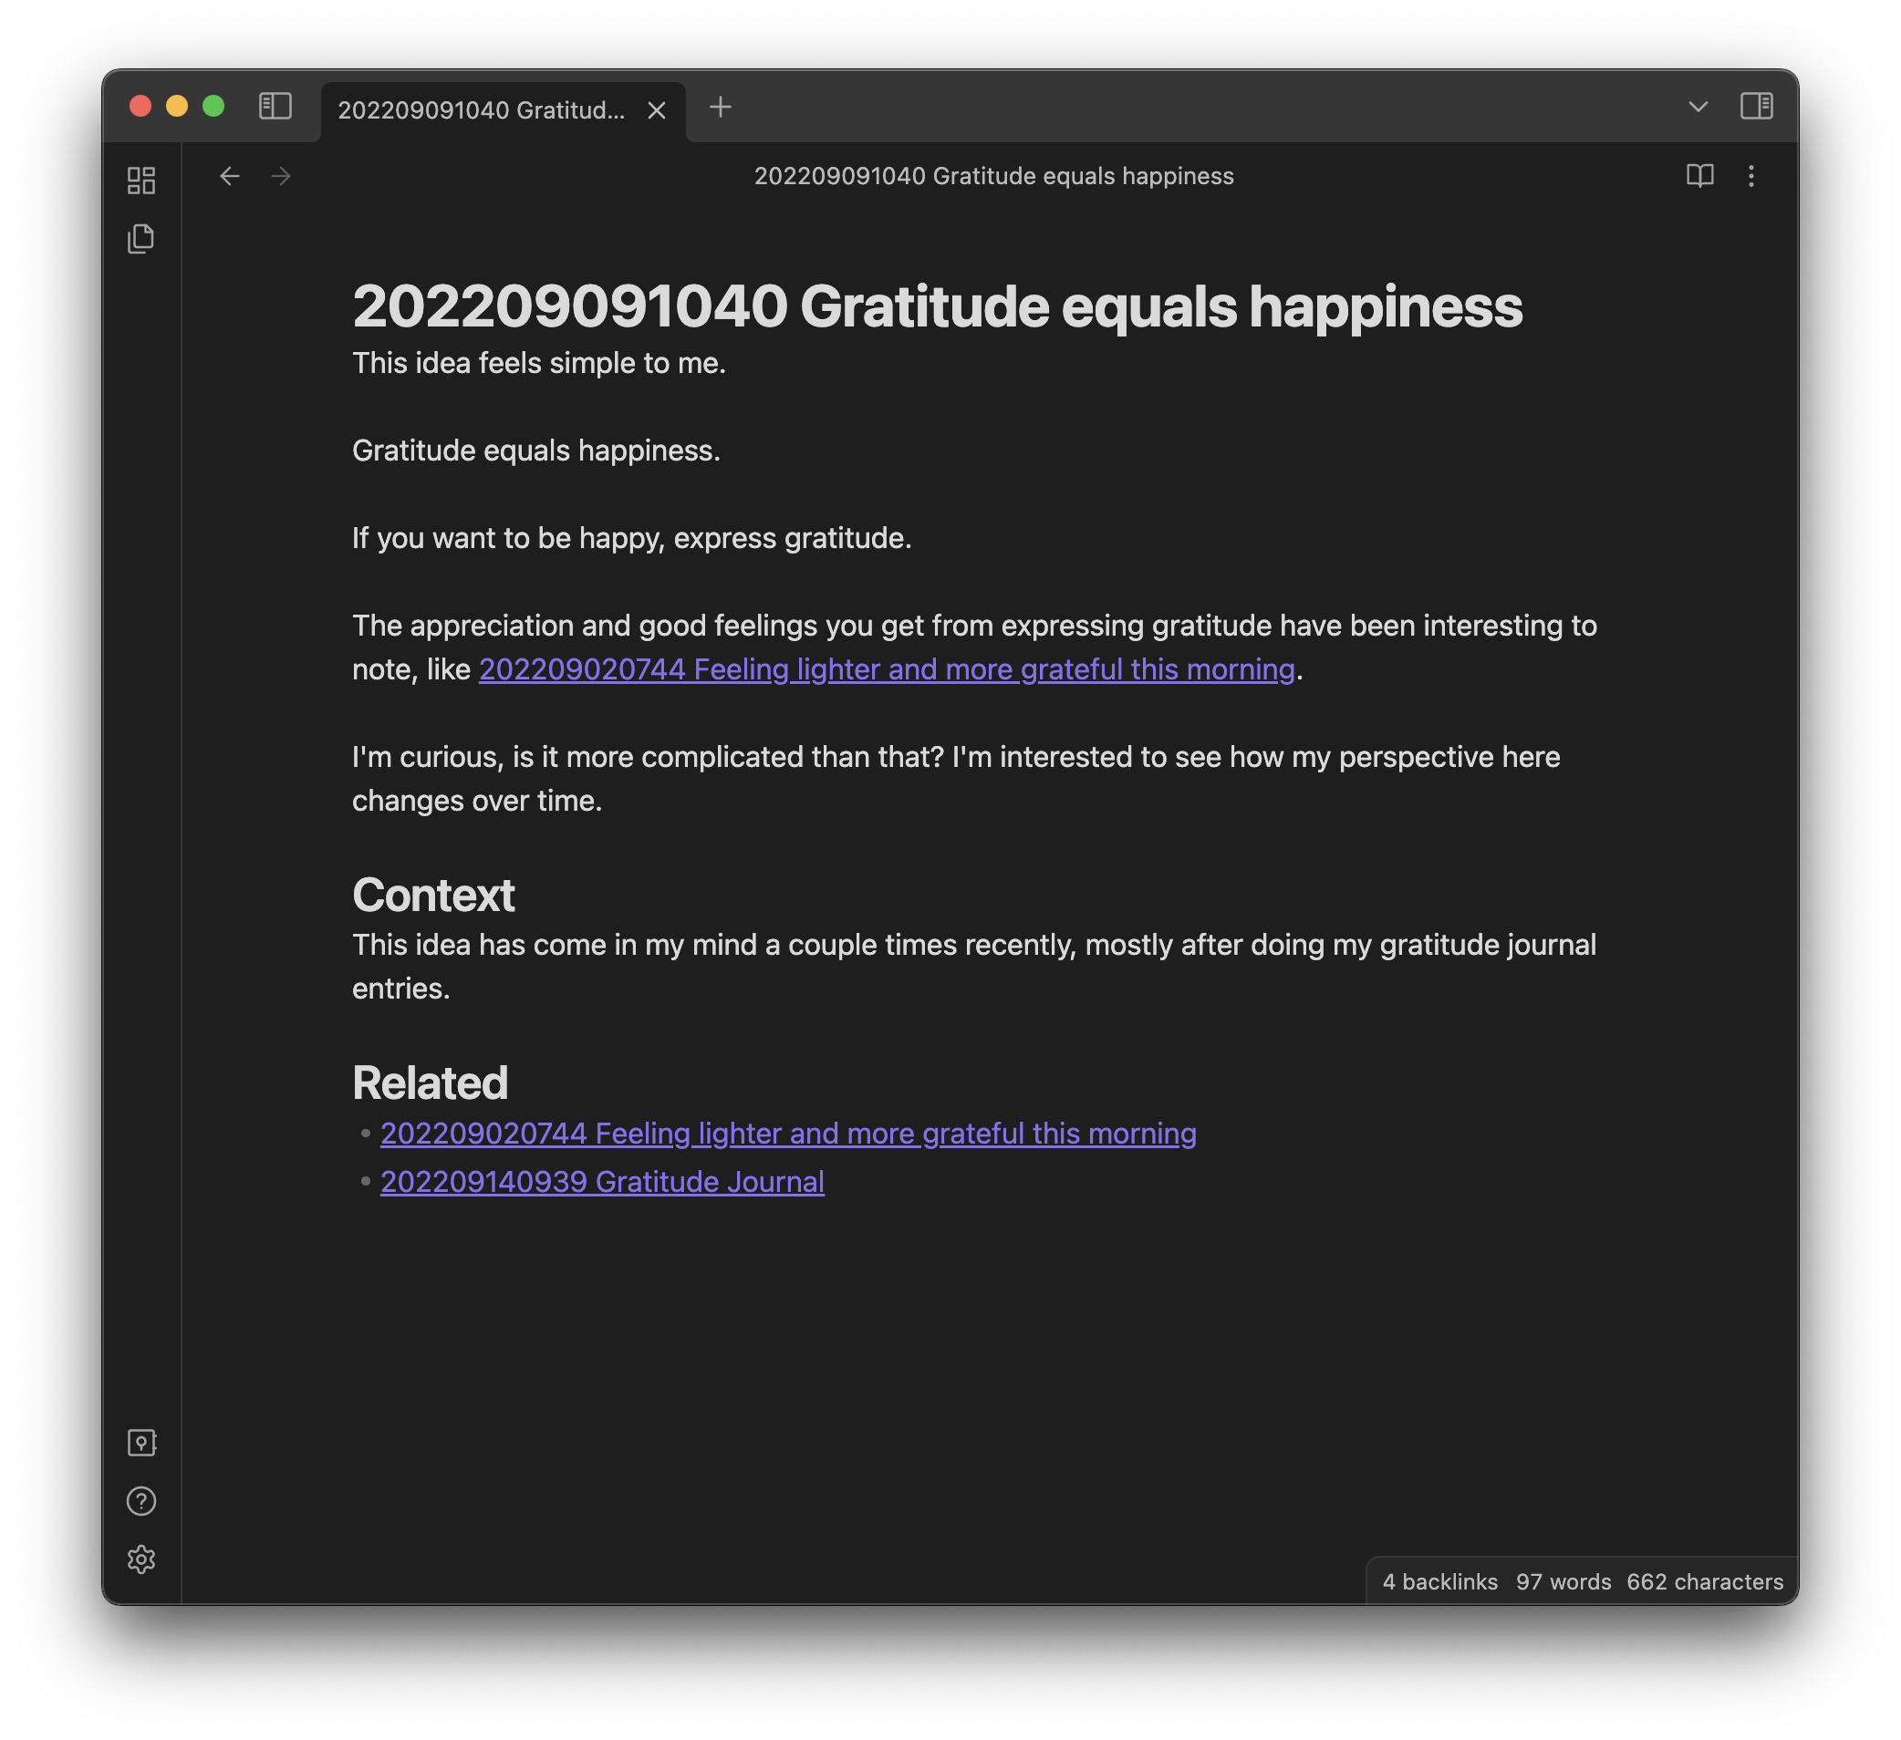
Task: Open quick switcher grid icon in ribbon
Action: pyautogui.click(x=141, y=180)
